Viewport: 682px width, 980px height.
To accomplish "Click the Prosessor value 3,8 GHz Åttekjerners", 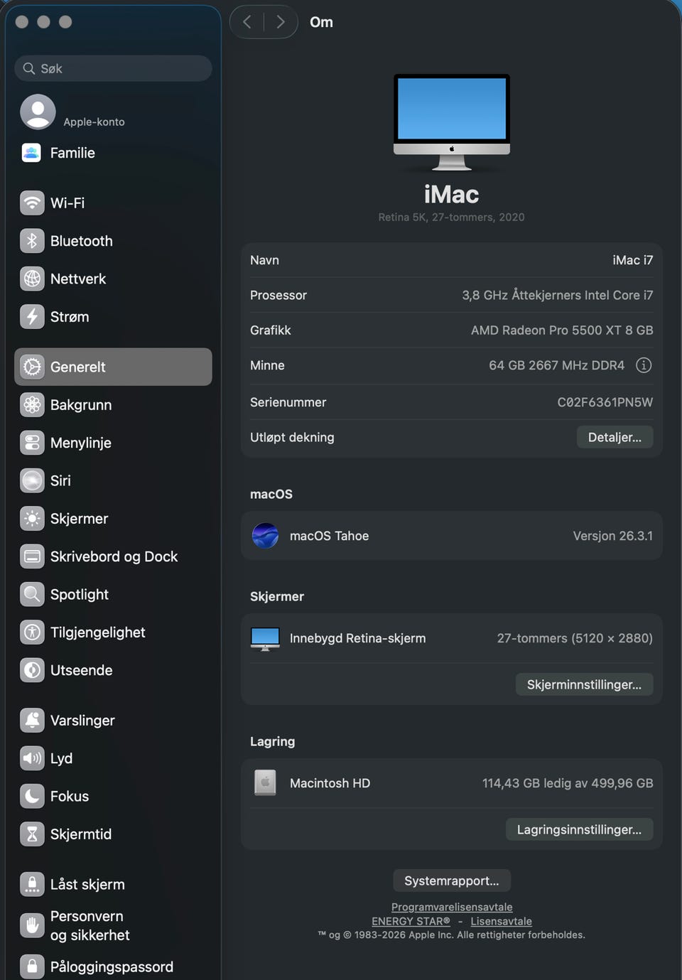I will tap(558, 295).
